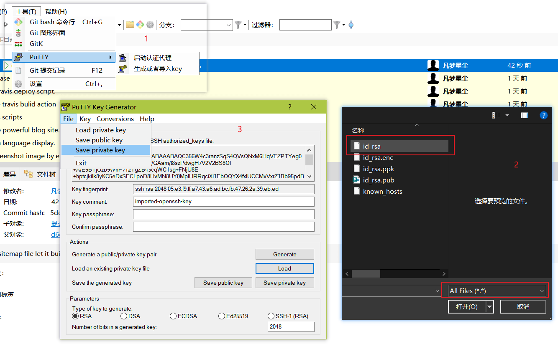Click the view layout icon in file dialog
Screen dimensions: 558x344
497,115
